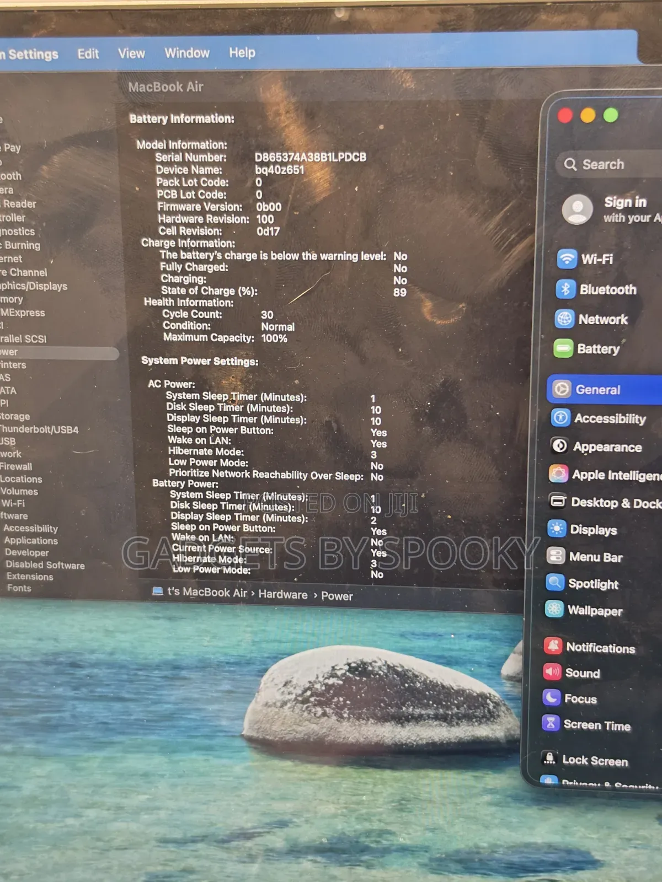The image size is (662, 882).
Task: Select Graphics/Displays in System Information sidebar
Action: [34, 286]
